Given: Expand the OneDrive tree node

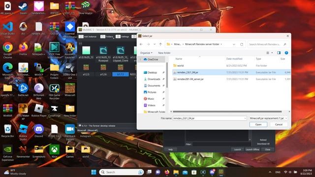Looking at the screenshot, I should (x=140, y=59).
